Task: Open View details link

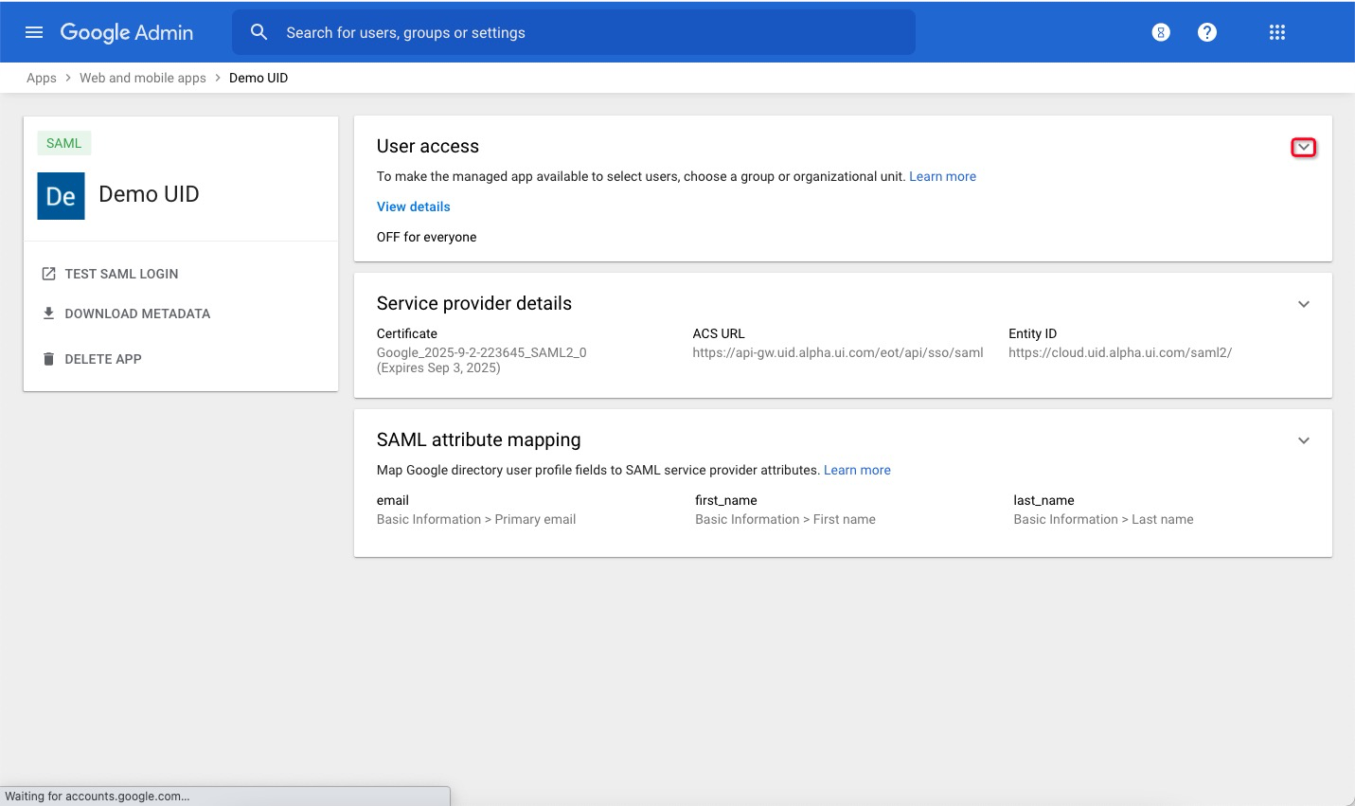Action: pos(414,206)
